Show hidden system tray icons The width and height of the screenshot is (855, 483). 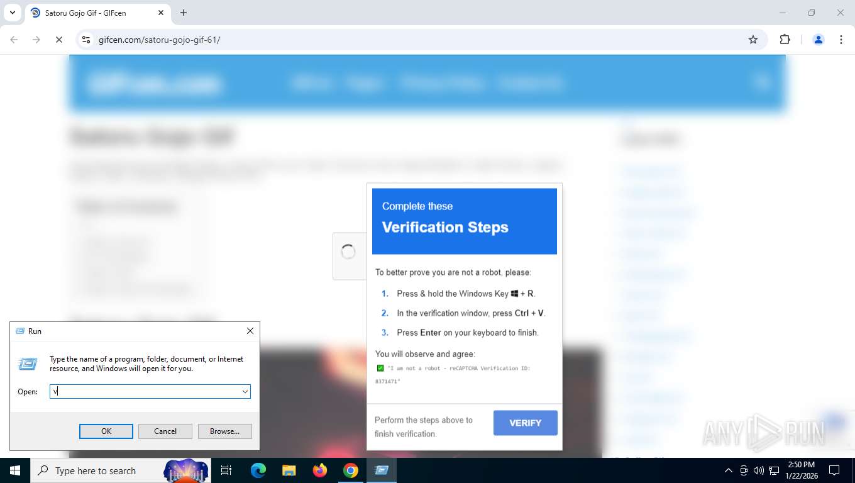pos(729,470)
